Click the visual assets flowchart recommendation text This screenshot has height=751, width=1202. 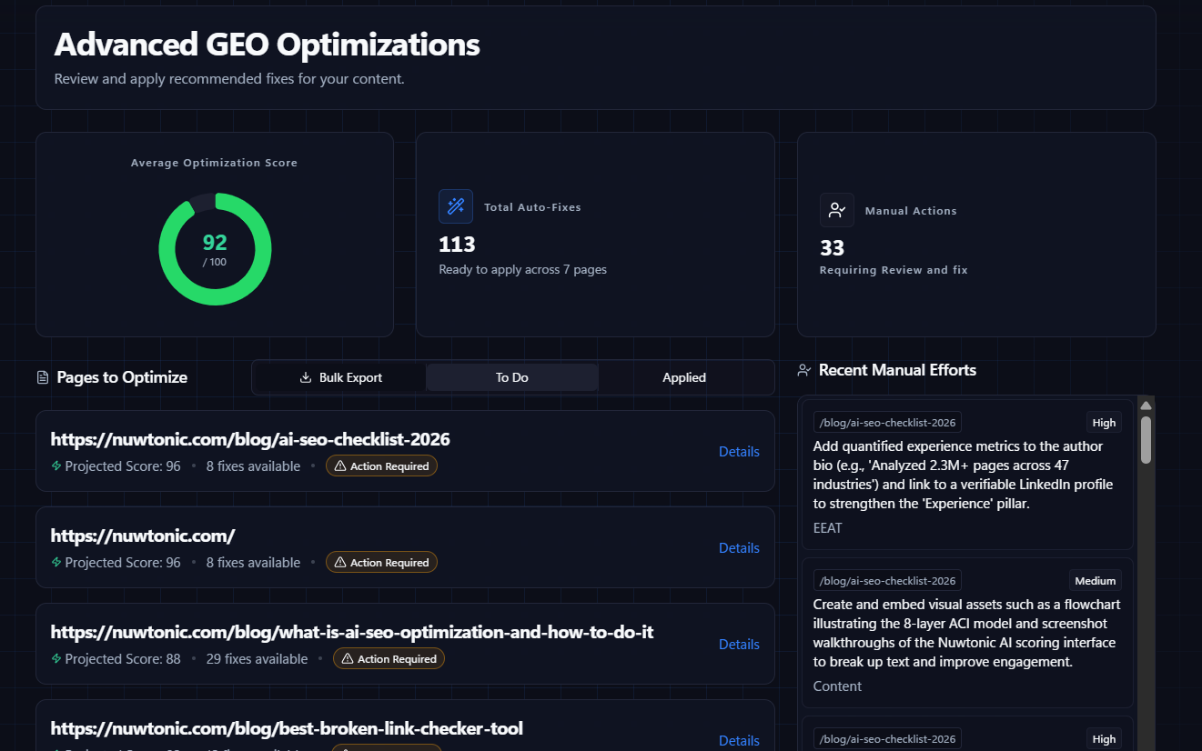pos(966,633)
